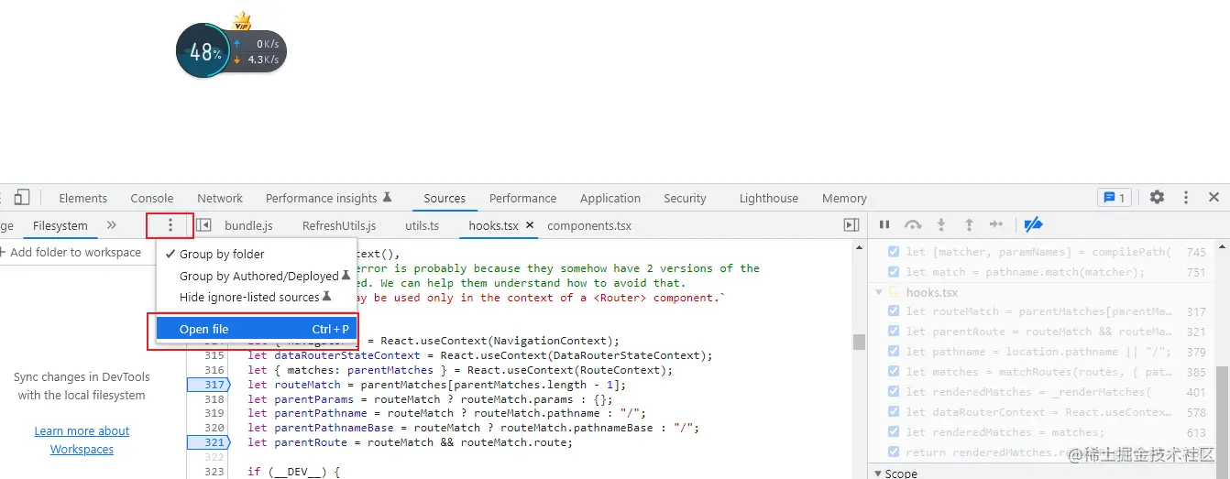Screen dimensions: 1230x479
Task: Uncheck breakpoint at line 379 pathname
Action: tap(894, 352)
